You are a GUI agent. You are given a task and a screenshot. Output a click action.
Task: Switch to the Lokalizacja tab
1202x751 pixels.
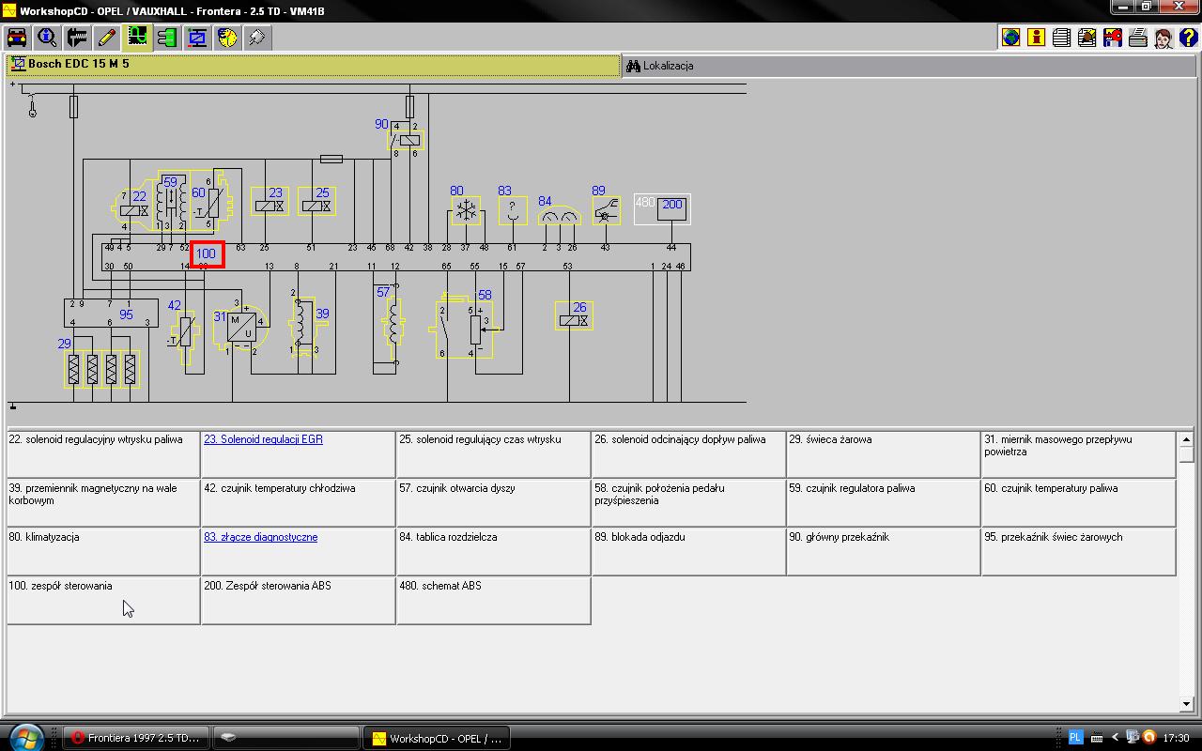[660, 66]
